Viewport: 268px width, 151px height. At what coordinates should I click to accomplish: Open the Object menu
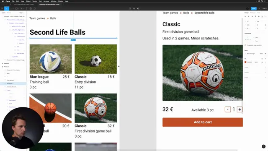pos(28,1)
